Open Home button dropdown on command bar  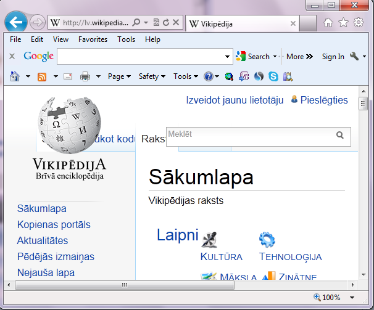[x=28, y=76]
